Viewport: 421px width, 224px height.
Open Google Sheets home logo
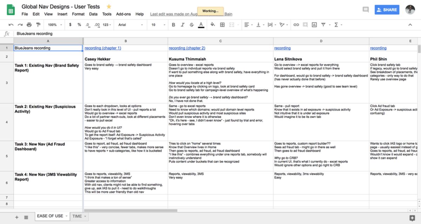tap(11, 10)
